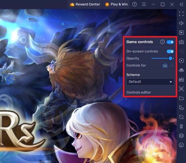
Task: Take a screenshot with camera icon
Action: point(181,89)
